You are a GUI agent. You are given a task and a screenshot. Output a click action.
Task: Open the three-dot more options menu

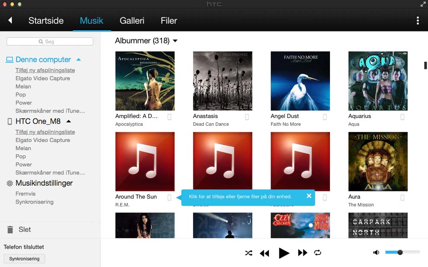[x=418, y=20]
